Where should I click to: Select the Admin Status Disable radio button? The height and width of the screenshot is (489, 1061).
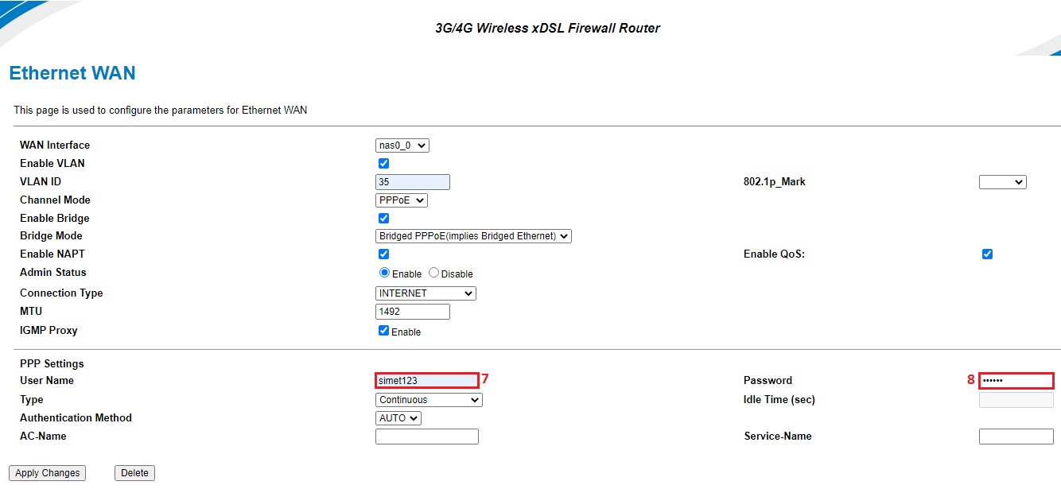point(433,273)
